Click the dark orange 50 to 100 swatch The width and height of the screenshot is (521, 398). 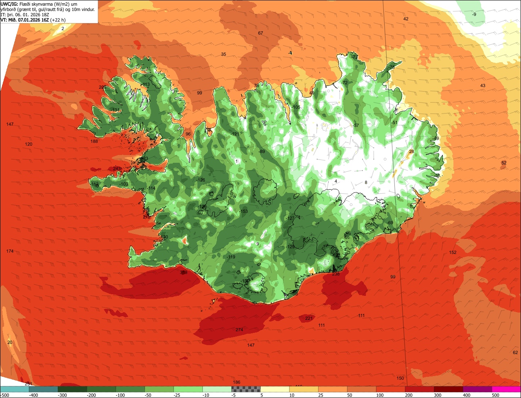(361, 389)
